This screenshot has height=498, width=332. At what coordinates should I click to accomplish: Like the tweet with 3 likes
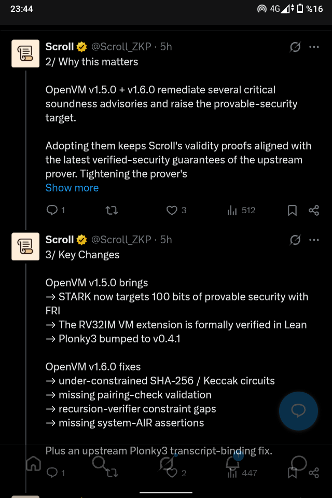172,210
